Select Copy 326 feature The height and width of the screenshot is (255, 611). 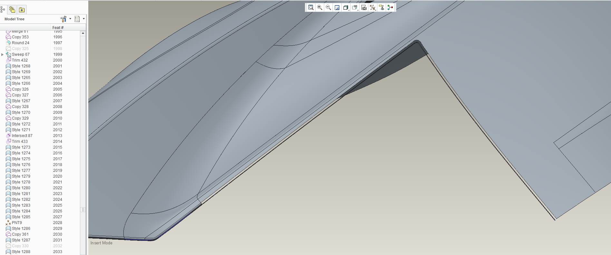[20, 89]
